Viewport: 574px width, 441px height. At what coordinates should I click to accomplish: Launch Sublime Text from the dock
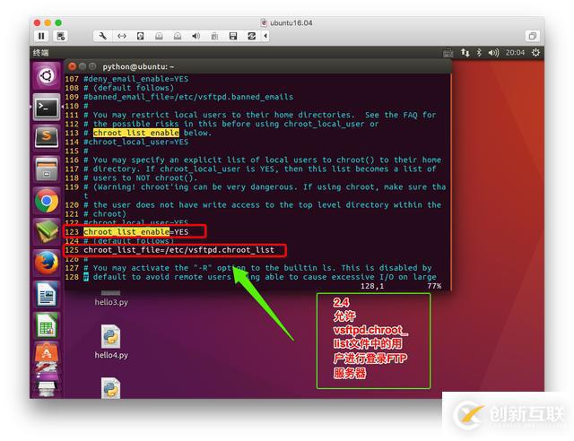pos(47,137)
